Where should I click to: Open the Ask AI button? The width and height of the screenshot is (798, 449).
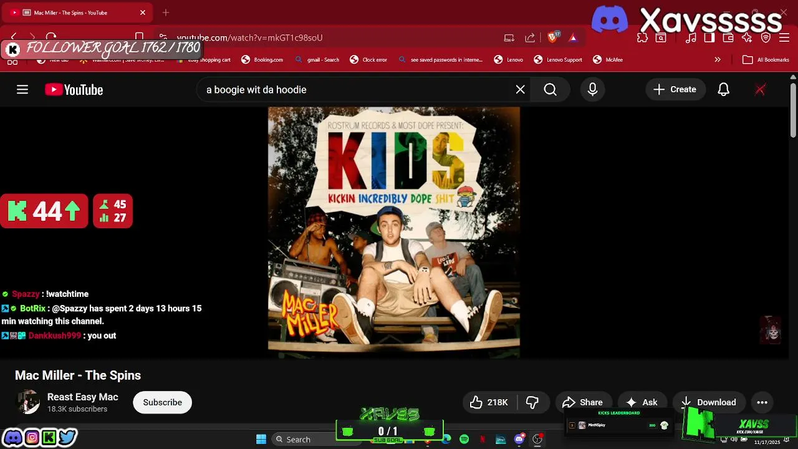pyautogui.click(x=642, y=402)
